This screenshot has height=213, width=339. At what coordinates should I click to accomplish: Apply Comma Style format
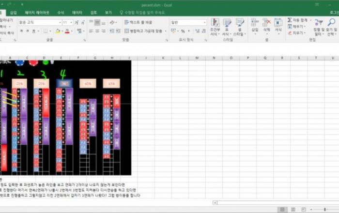click(189, 31)
